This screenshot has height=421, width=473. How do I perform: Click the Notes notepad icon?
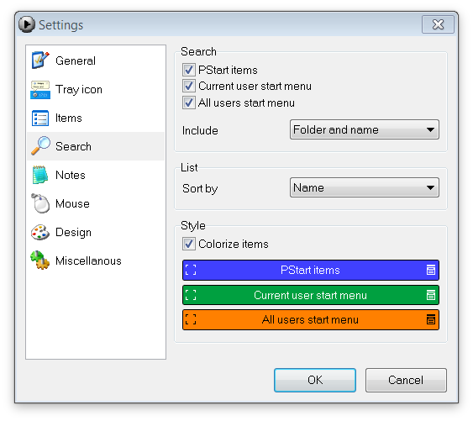click(39, 175)
